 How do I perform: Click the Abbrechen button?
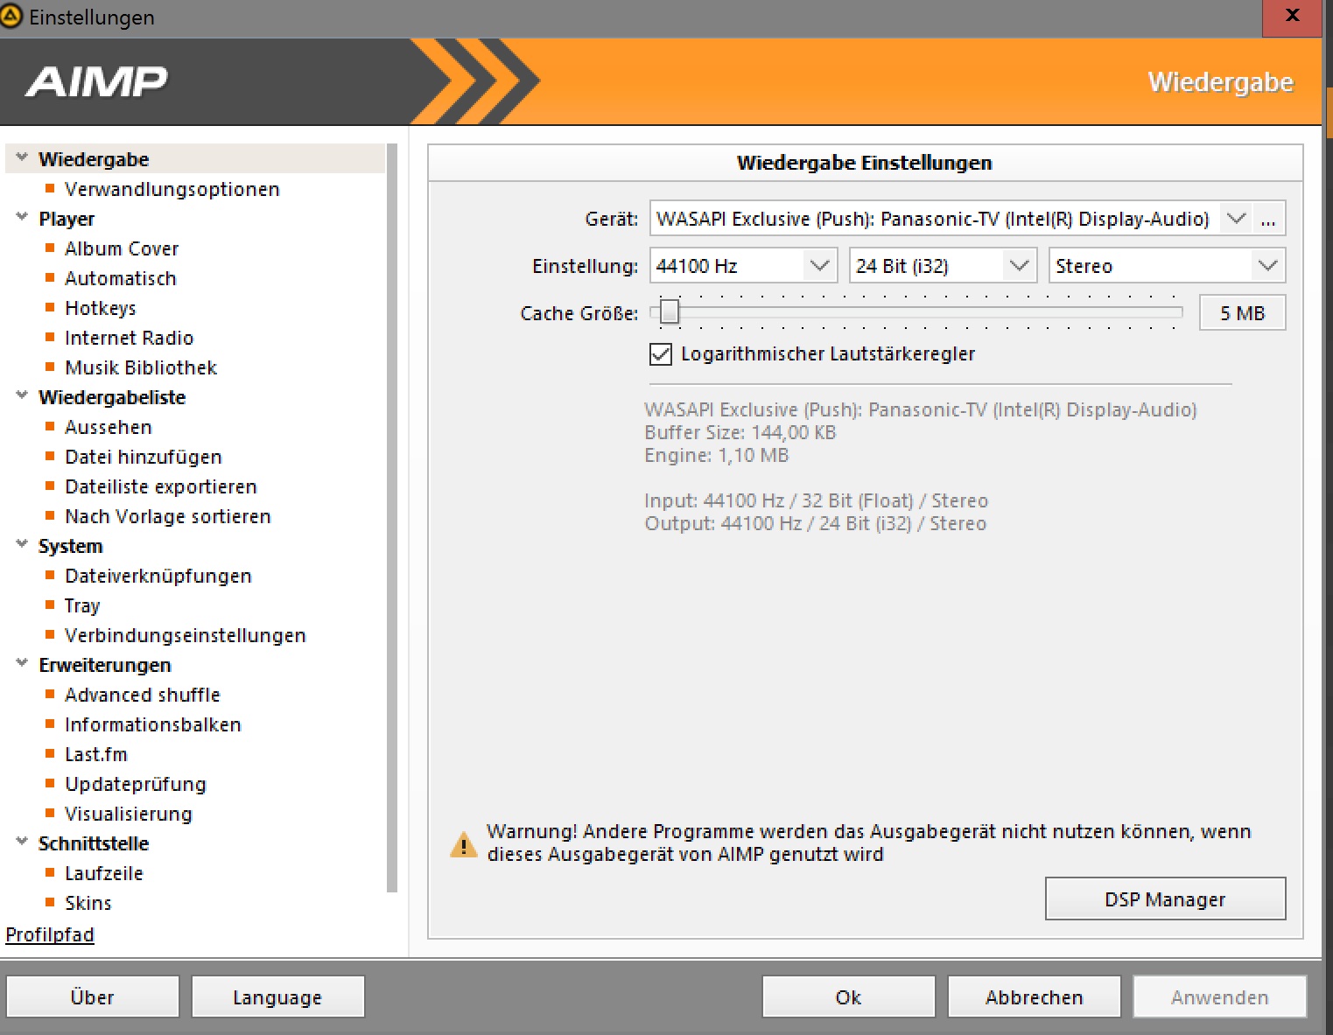pos(1034,997)
